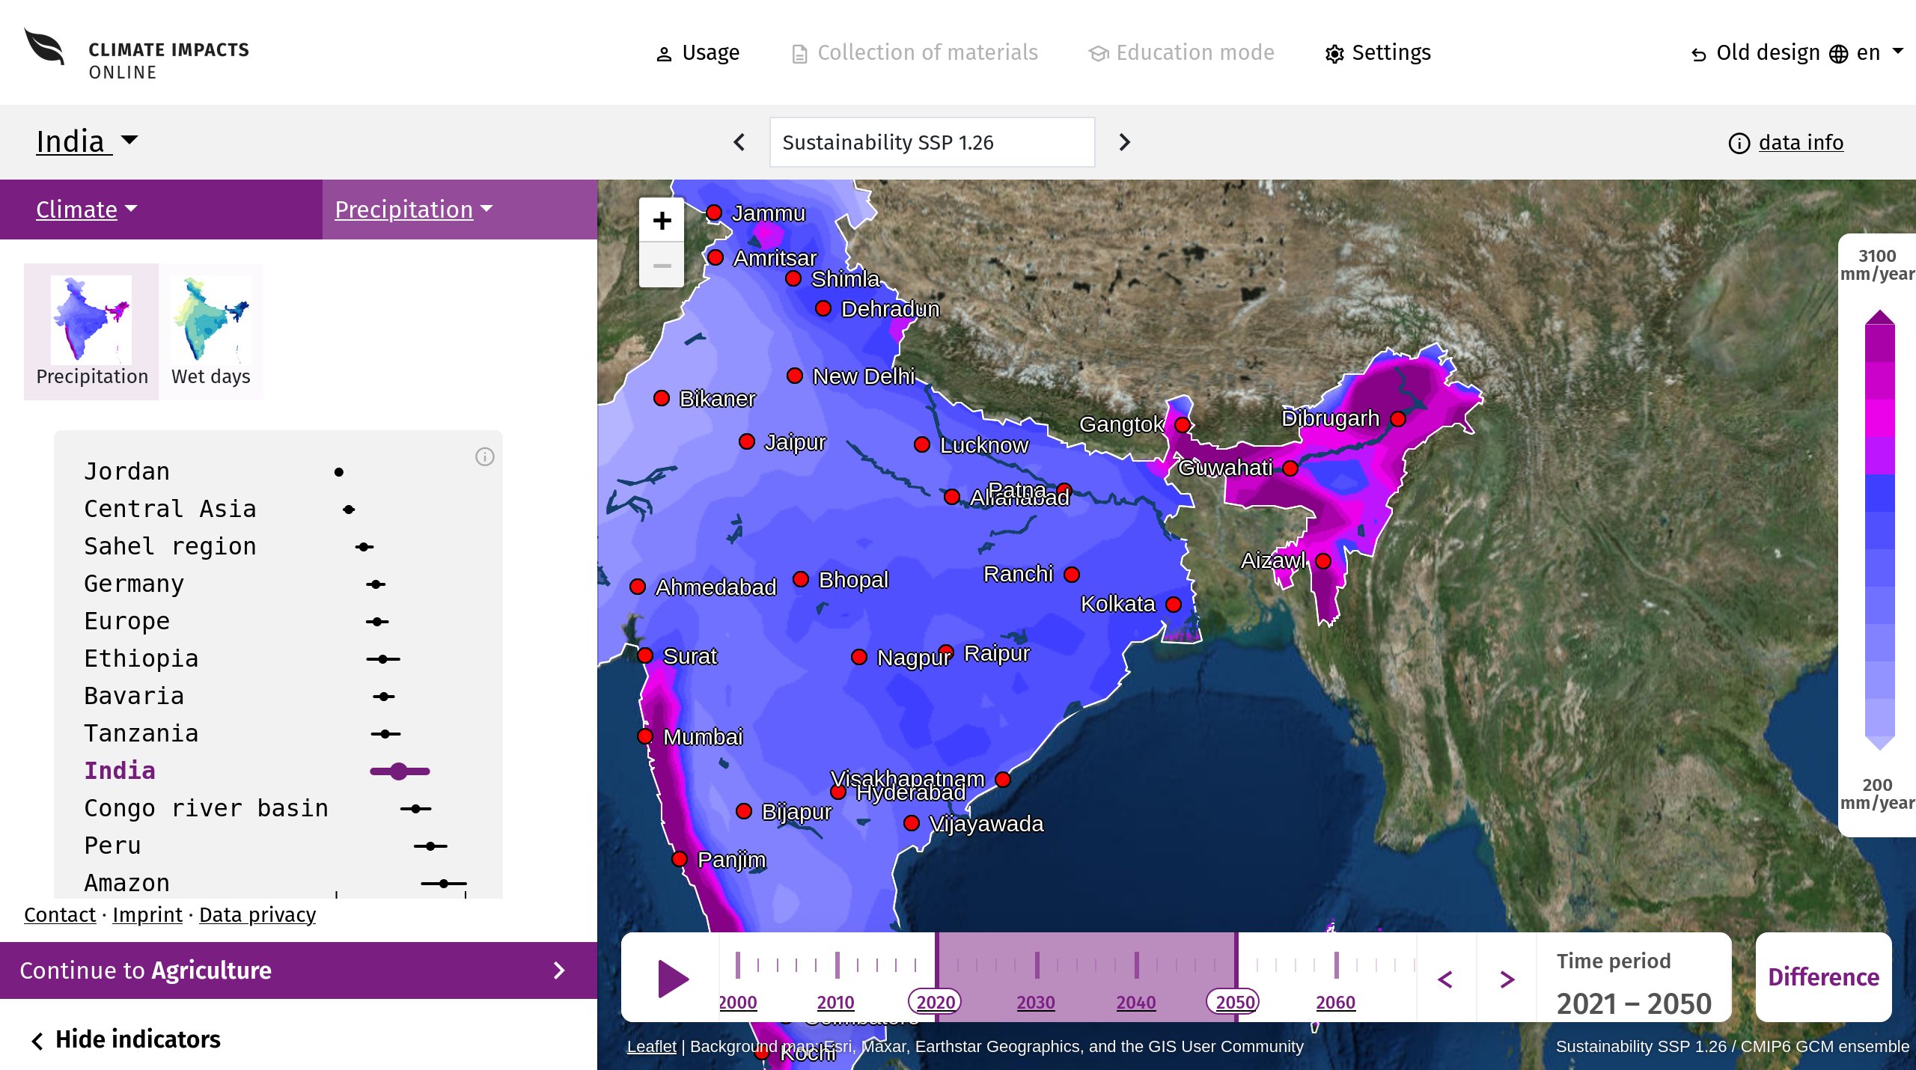1916x1070 pixels.
Task: Select the 2000 timeline marker
Action: point(738,1001)
